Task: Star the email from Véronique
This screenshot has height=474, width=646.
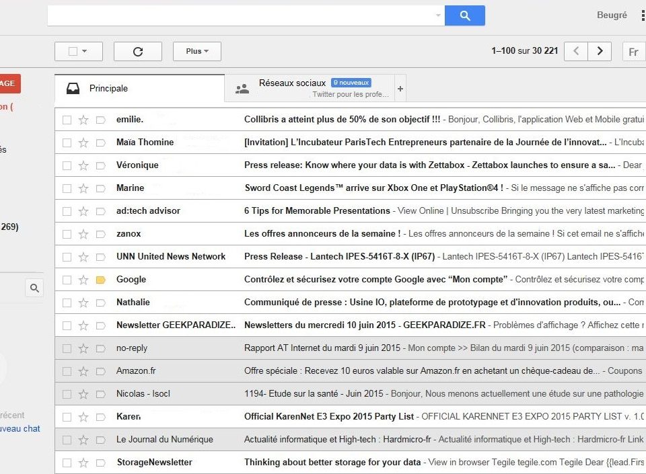Action: pyautogui.click(x=83, y=165)
